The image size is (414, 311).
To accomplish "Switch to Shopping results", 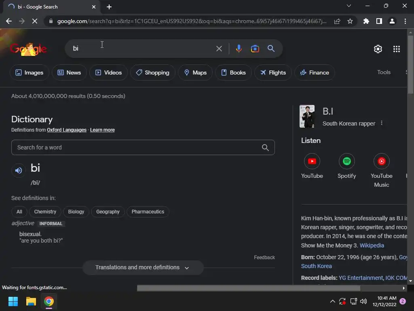I will 152,72.
